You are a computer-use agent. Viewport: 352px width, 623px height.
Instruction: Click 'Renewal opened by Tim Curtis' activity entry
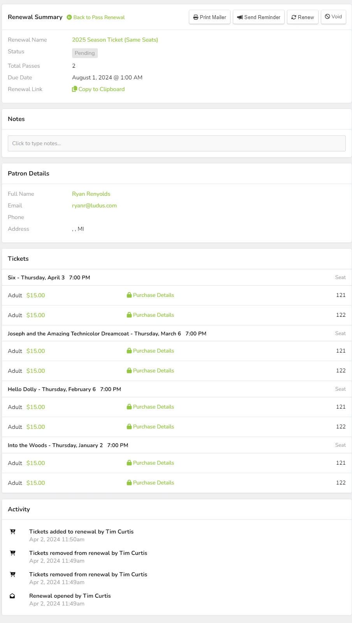(x=70, y=596)
